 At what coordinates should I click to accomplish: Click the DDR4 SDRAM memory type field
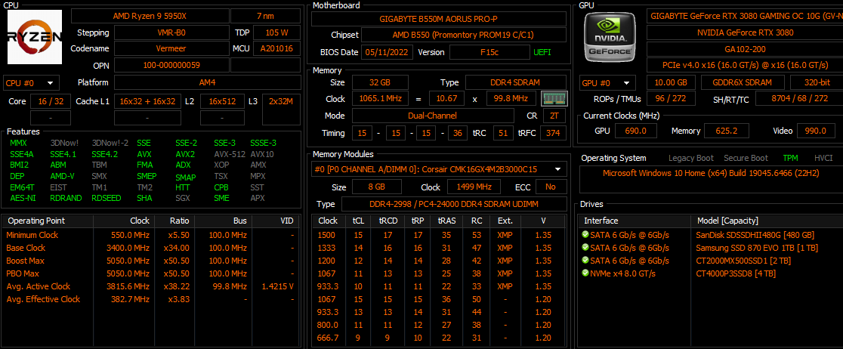point(516,83)
